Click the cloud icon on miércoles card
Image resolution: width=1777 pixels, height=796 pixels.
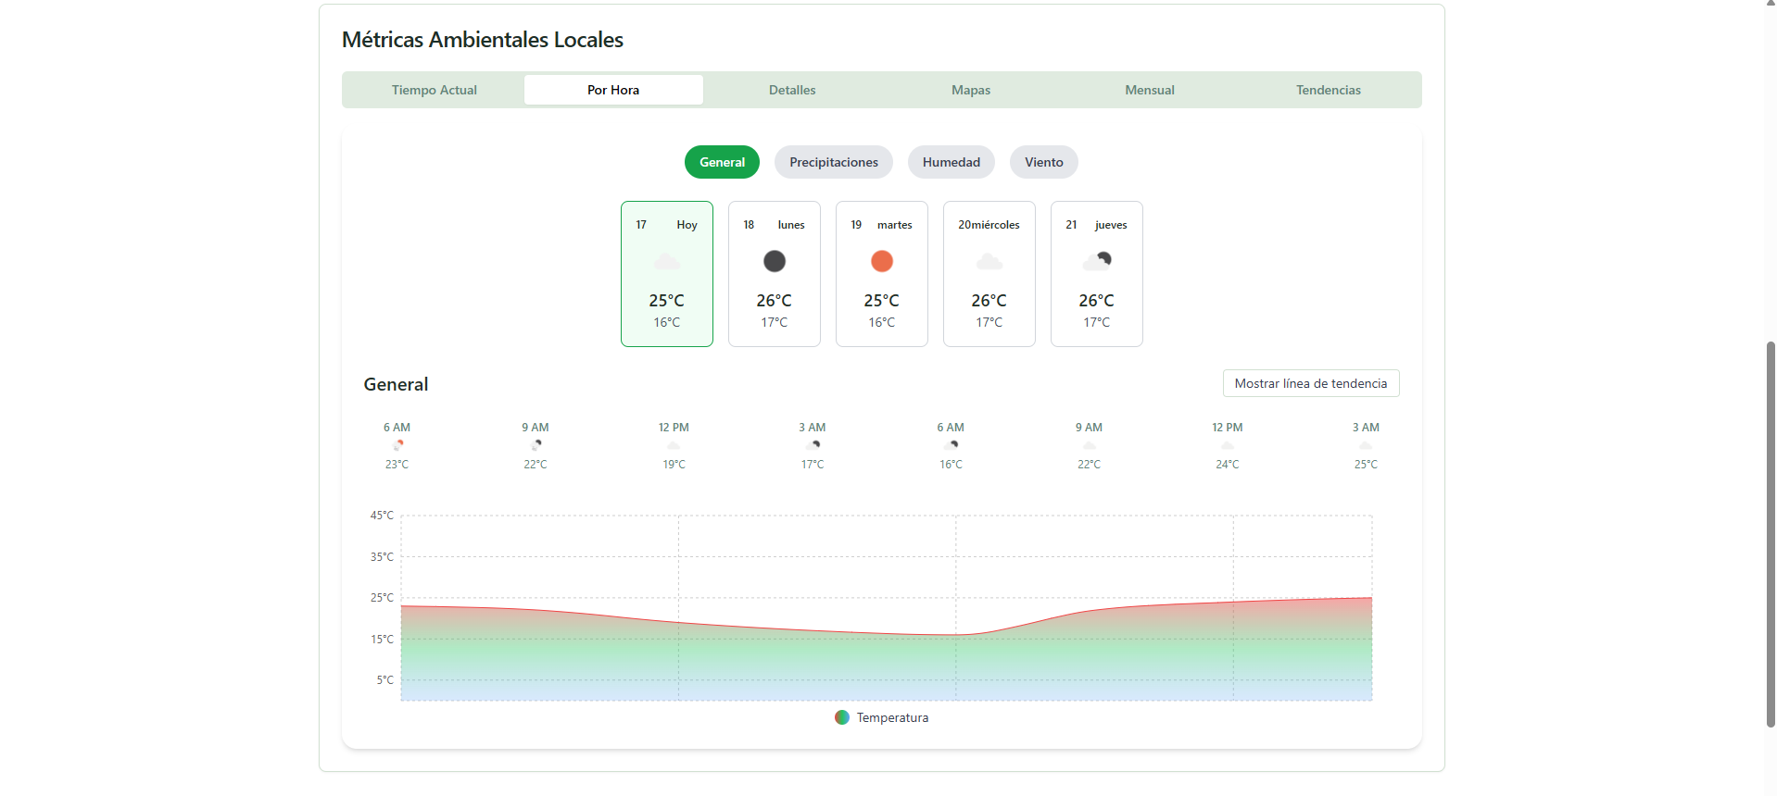pyautogui.click(x=989, y=262)
